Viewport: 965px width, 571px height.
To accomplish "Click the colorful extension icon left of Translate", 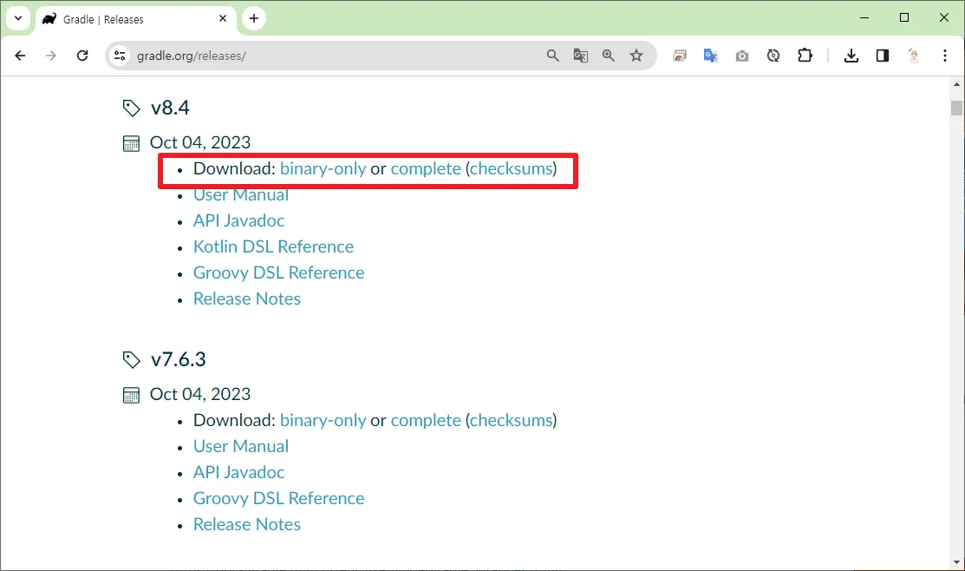I will click(x=680, y=56).
